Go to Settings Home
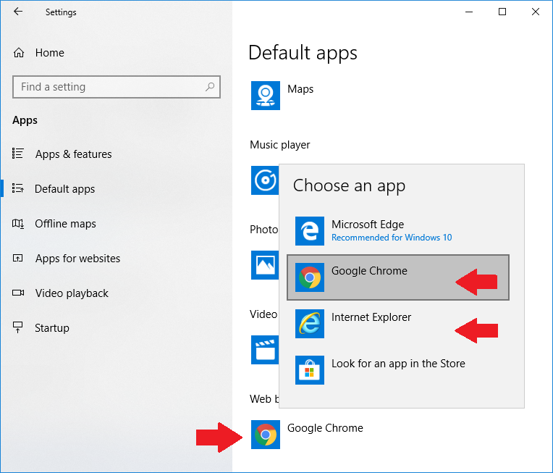The width and height of the screenshot is (553, 473). pyautogui.click(x=50, y=53)
